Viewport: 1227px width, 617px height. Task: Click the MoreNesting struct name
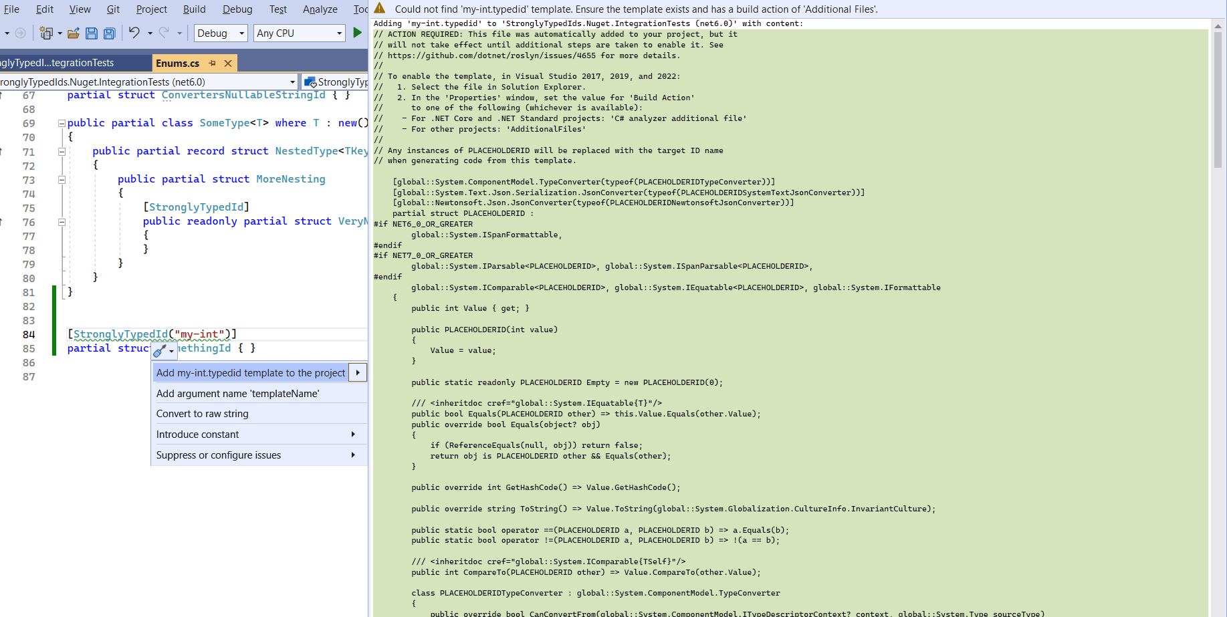coord(291,179)
